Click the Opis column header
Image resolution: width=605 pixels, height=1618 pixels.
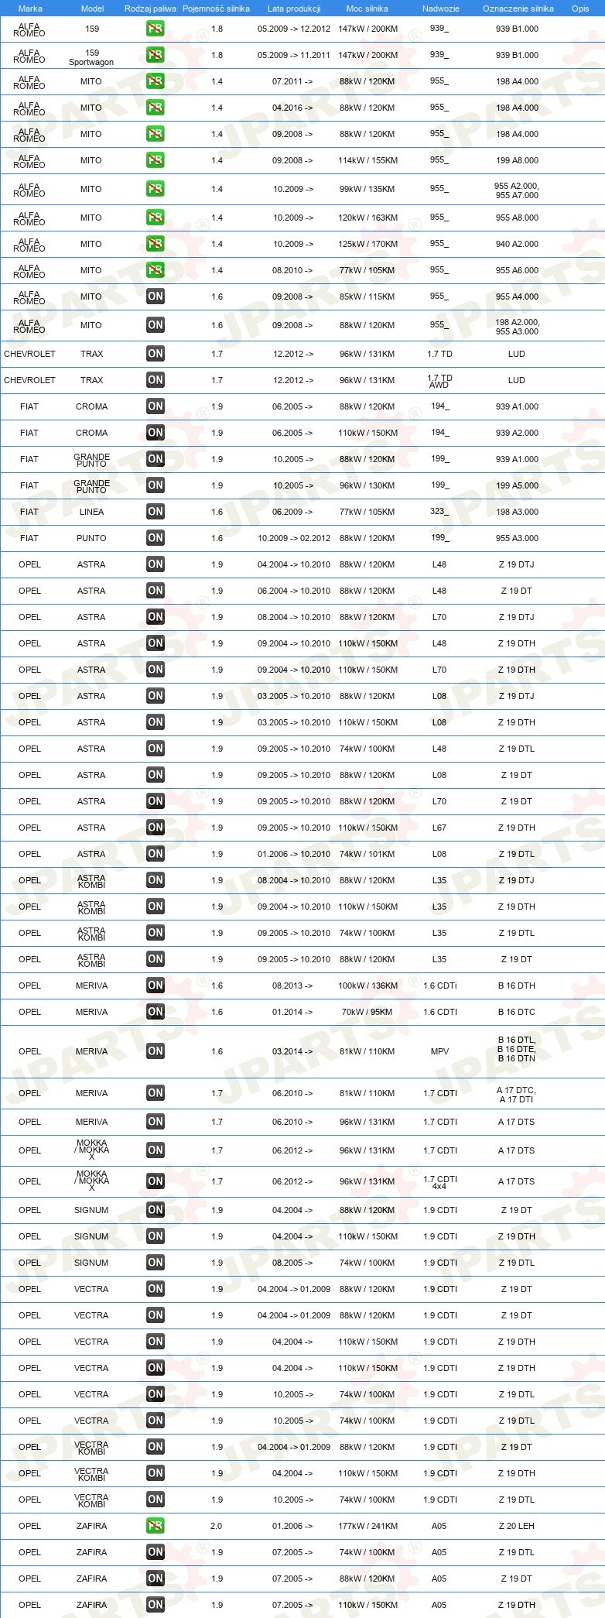coord(580,9)
